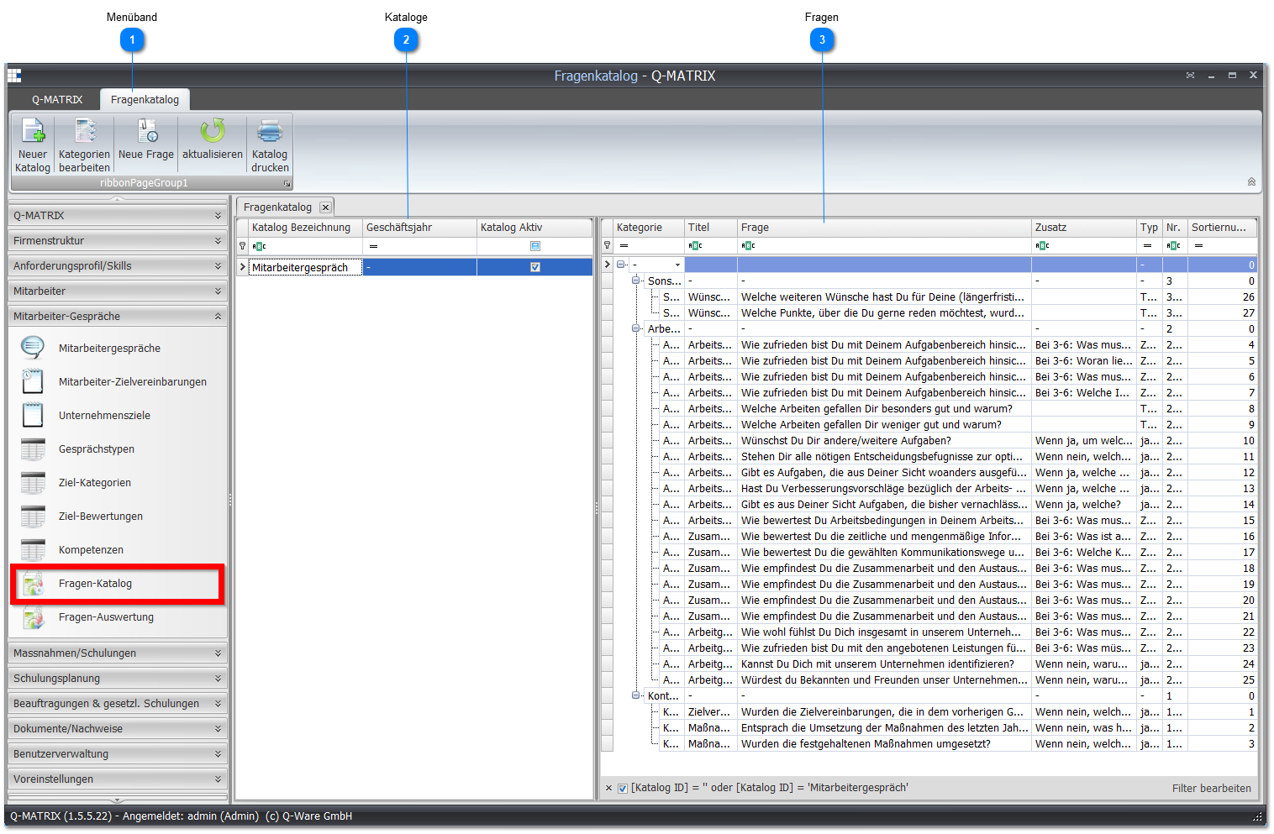The height and width of the screenshot is (834, 1274).
Task: Toggle the Katalog Aktiv filter checkbox
Action: click(535, 246)
